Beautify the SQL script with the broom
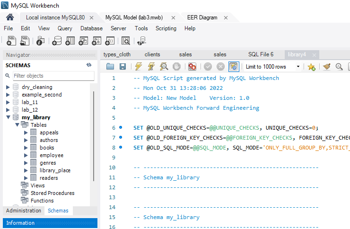Viewport: 350px width, 229px height. [x=326, y=67]
